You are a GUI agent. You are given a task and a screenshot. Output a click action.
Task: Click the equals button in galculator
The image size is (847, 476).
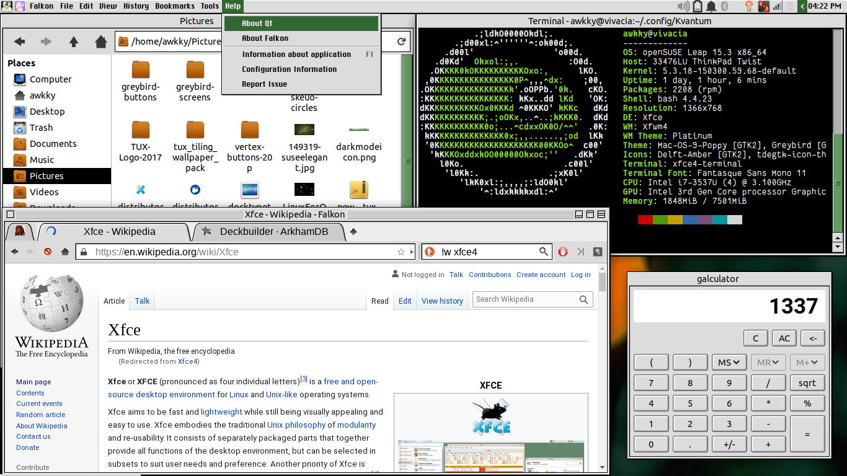point(807,434)
